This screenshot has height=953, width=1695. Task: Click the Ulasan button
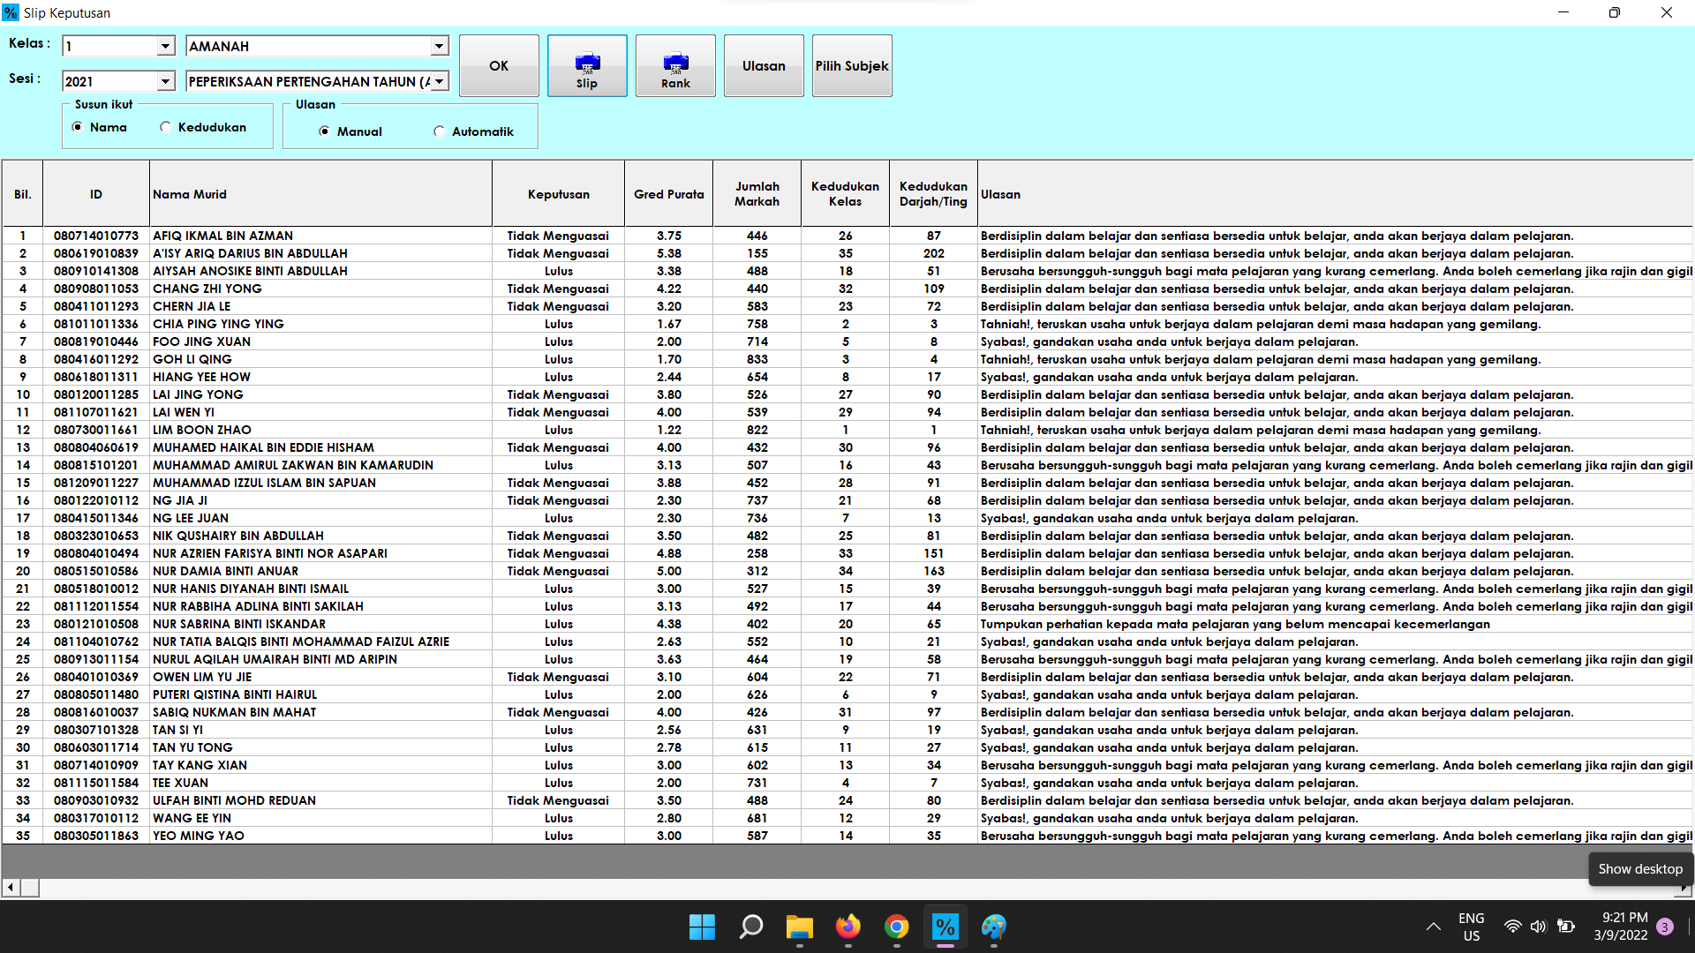(764, 66)
